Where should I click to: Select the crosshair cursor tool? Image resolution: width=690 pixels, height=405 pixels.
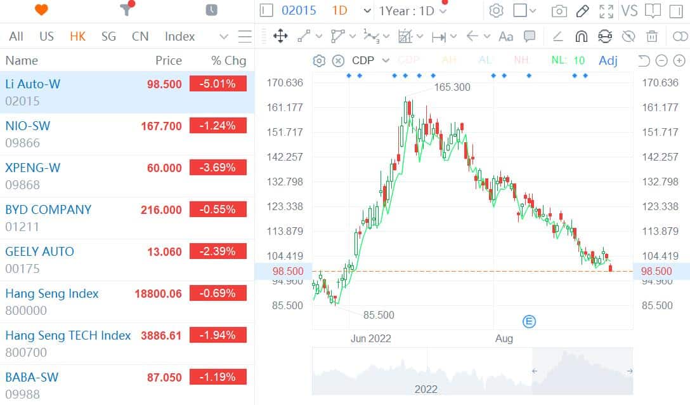(x=281, y=36)
